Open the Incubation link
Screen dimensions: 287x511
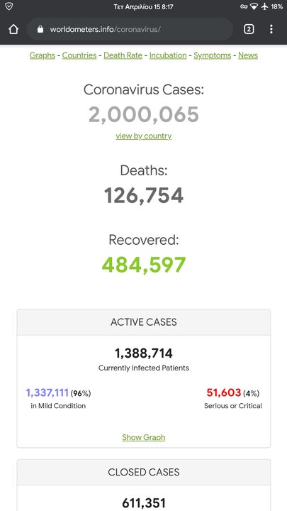coord(168,55)
